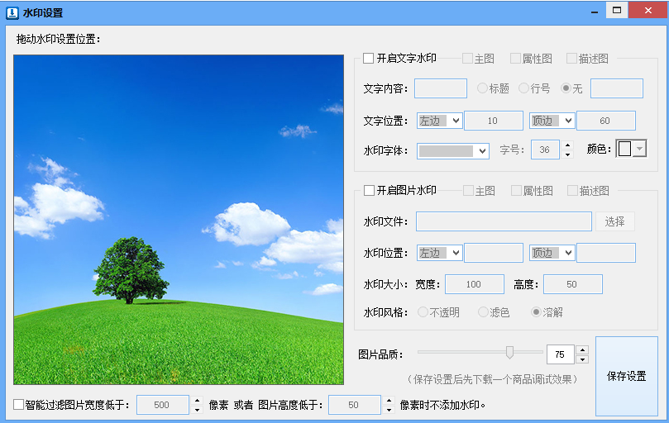Close the 水印设置 window

pos(648,11)
